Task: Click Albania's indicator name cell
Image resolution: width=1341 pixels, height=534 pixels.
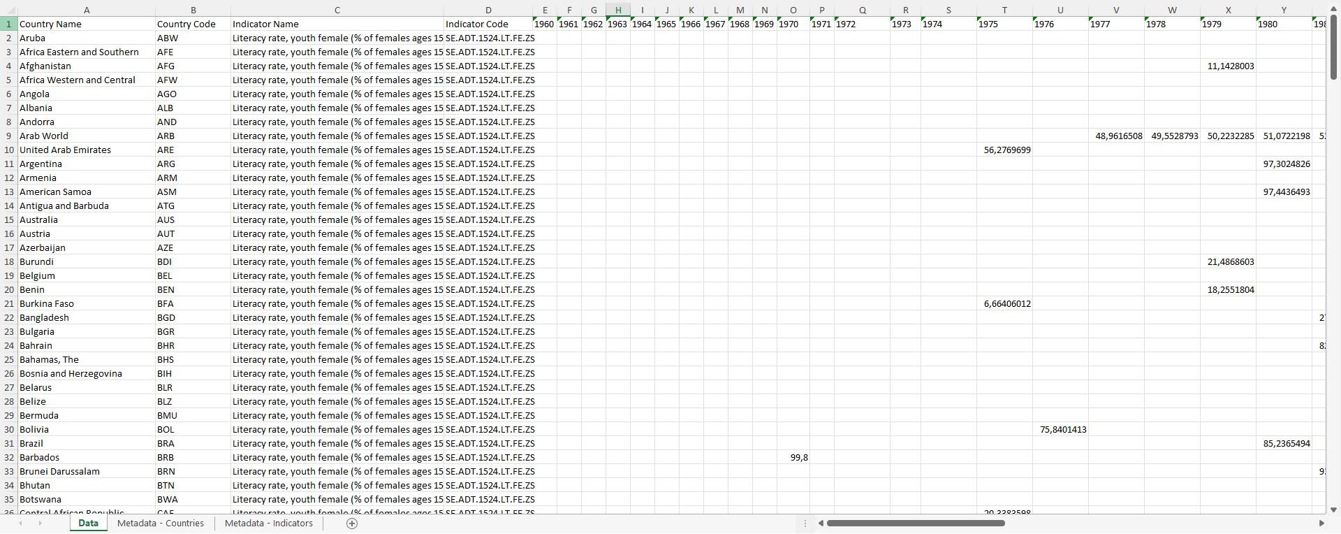Action: point(337,108)
